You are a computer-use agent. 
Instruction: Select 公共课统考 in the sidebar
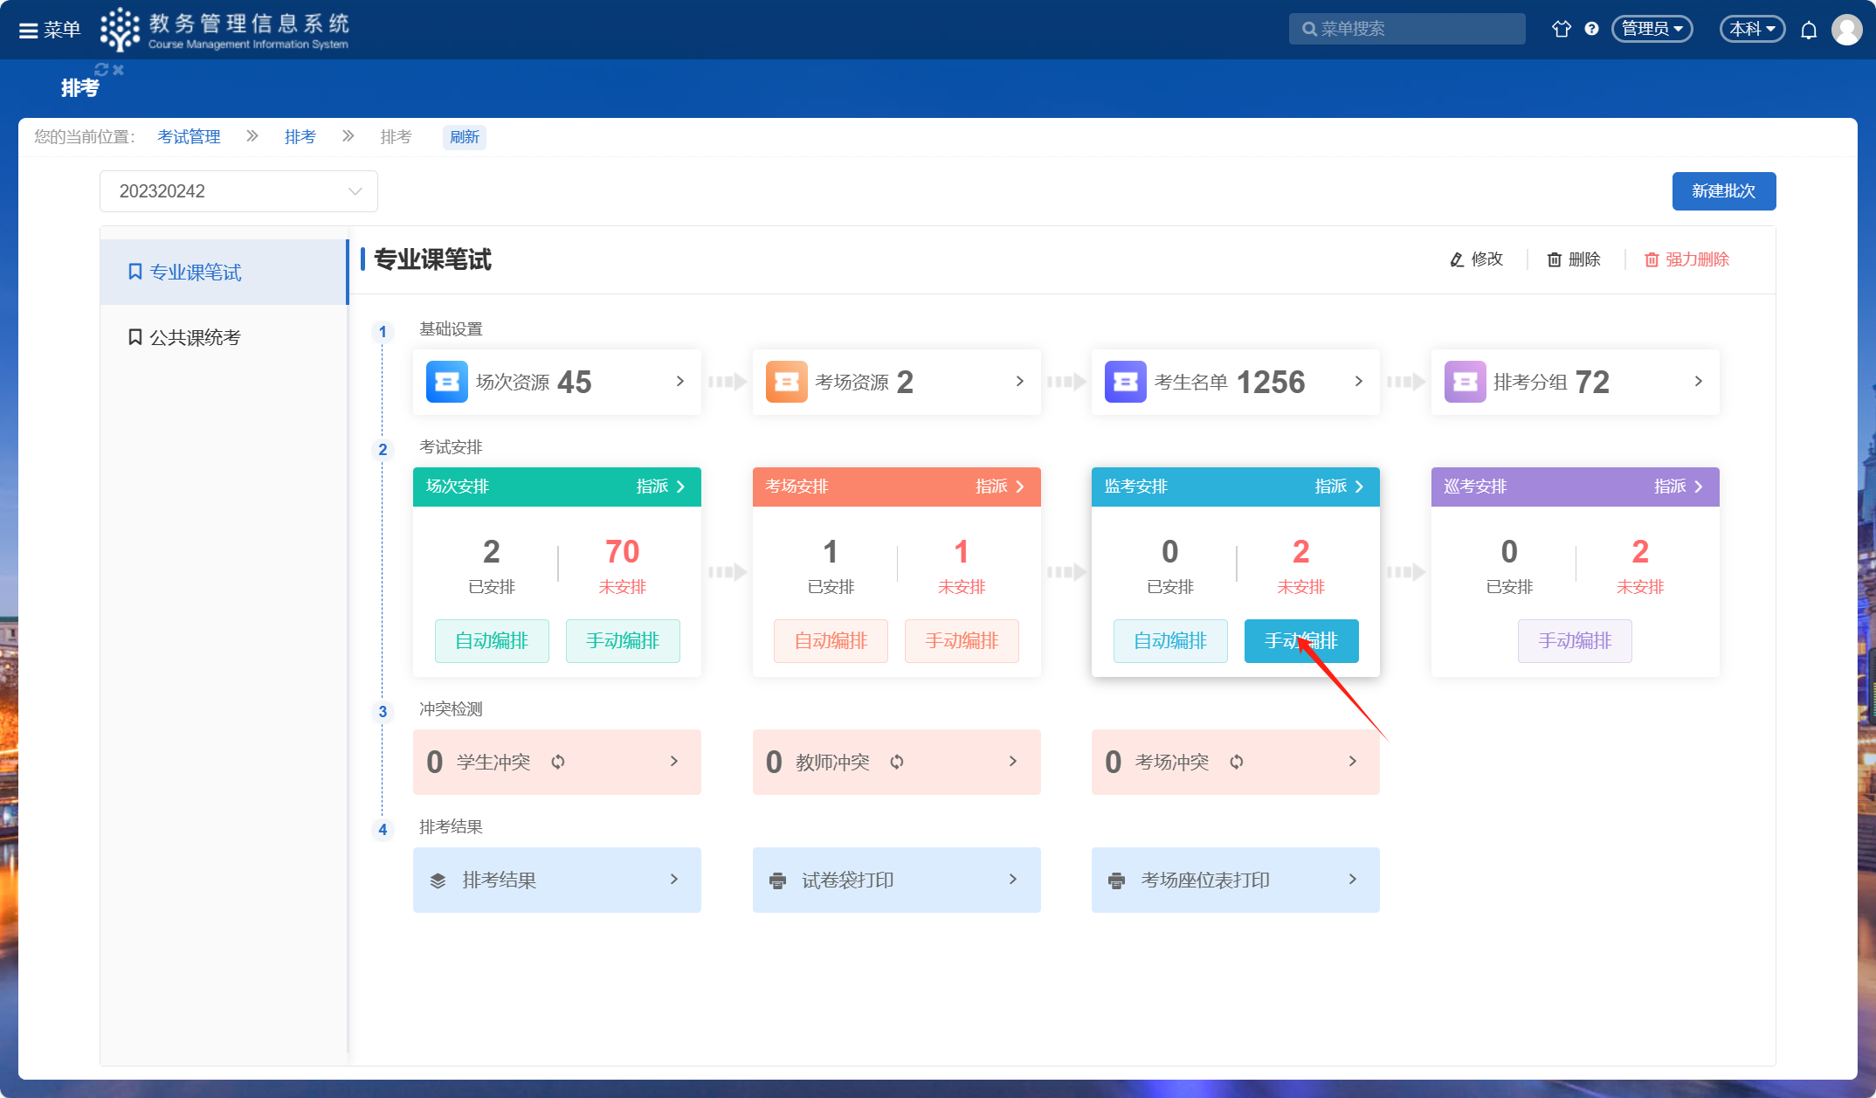tap(194, 337)
